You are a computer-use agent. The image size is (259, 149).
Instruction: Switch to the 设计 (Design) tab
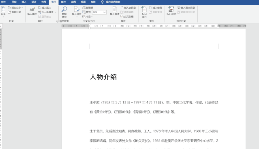pos(34,2)
